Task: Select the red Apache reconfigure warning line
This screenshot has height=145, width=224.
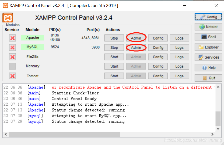Action: pyautogui.click(x=133, y=87)
